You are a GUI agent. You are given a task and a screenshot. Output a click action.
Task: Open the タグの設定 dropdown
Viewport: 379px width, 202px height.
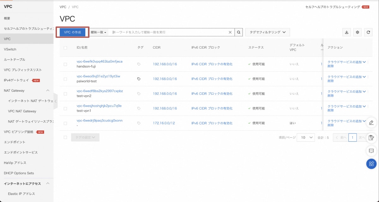tap(85, 137)
